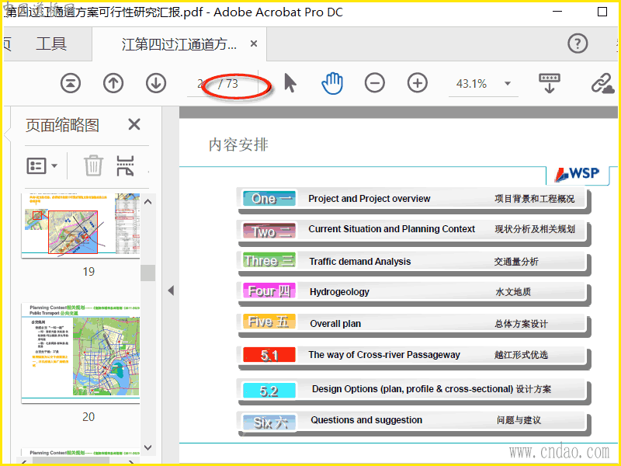Maximize the Acrobat window
Screen dimensions: 621x466
click(x=602, y=12)
